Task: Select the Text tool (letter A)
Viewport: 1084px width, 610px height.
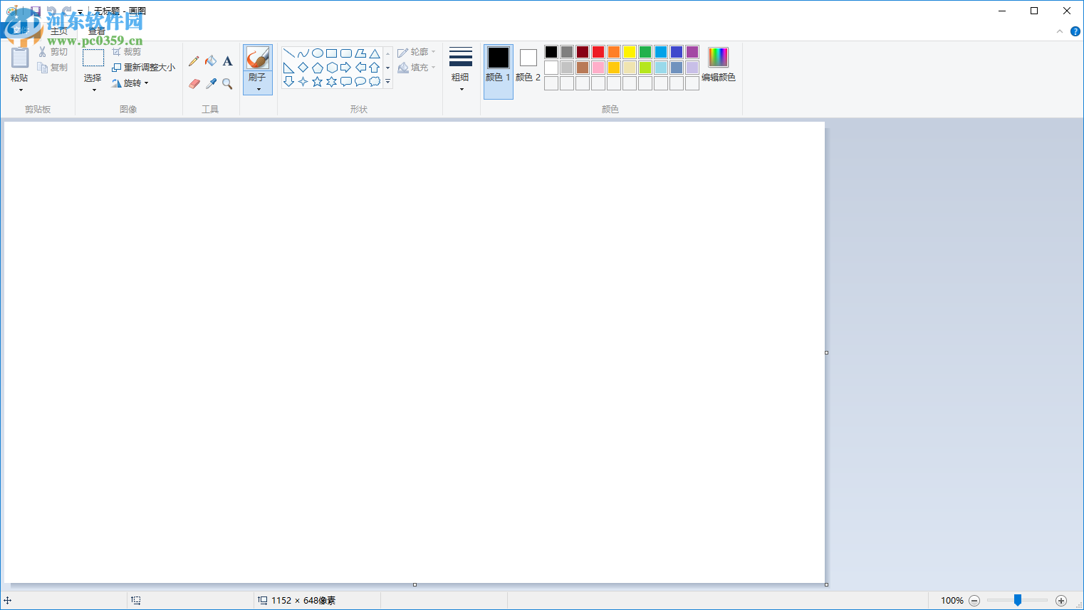Action: [228, 61]
